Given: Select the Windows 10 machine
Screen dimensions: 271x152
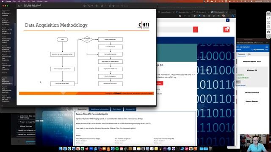Looking at the screenshot, I should pos(252,71).
